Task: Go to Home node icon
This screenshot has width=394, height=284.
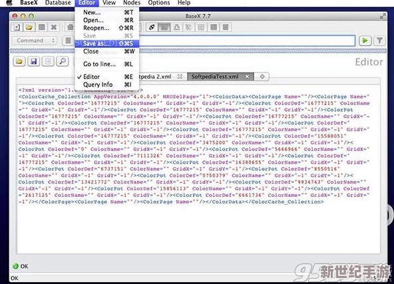Action: pyautogui.click(x=70, y=27)
